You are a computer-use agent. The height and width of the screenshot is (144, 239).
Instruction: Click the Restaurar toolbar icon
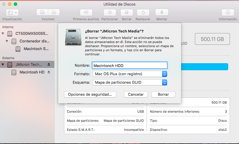[143, 13]
